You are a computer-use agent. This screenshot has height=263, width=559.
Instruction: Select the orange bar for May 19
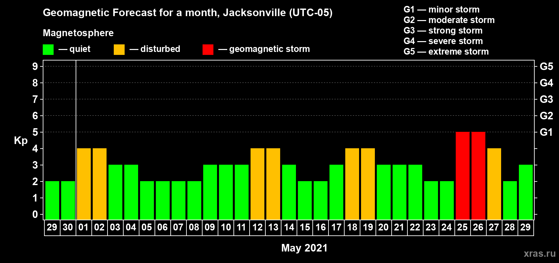point(368,184)
